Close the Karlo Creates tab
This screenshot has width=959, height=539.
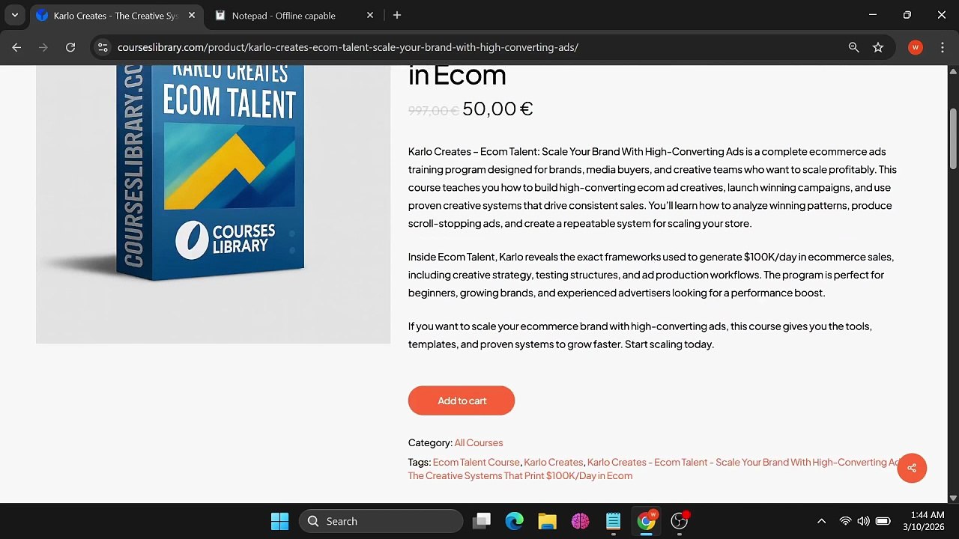pyautogui.click(x=192, y=15)
